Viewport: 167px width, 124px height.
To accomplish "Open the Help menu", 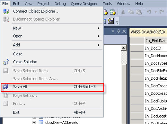I will point(139,4).
